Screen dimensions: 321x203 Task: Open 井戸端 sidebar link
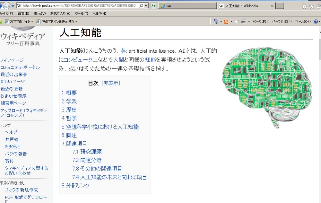(x=12, y=139)
